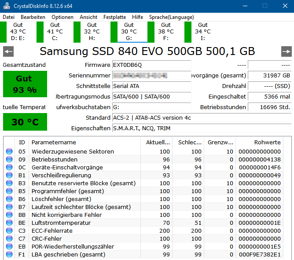Open the Datei menu

[x=9, y=17]
